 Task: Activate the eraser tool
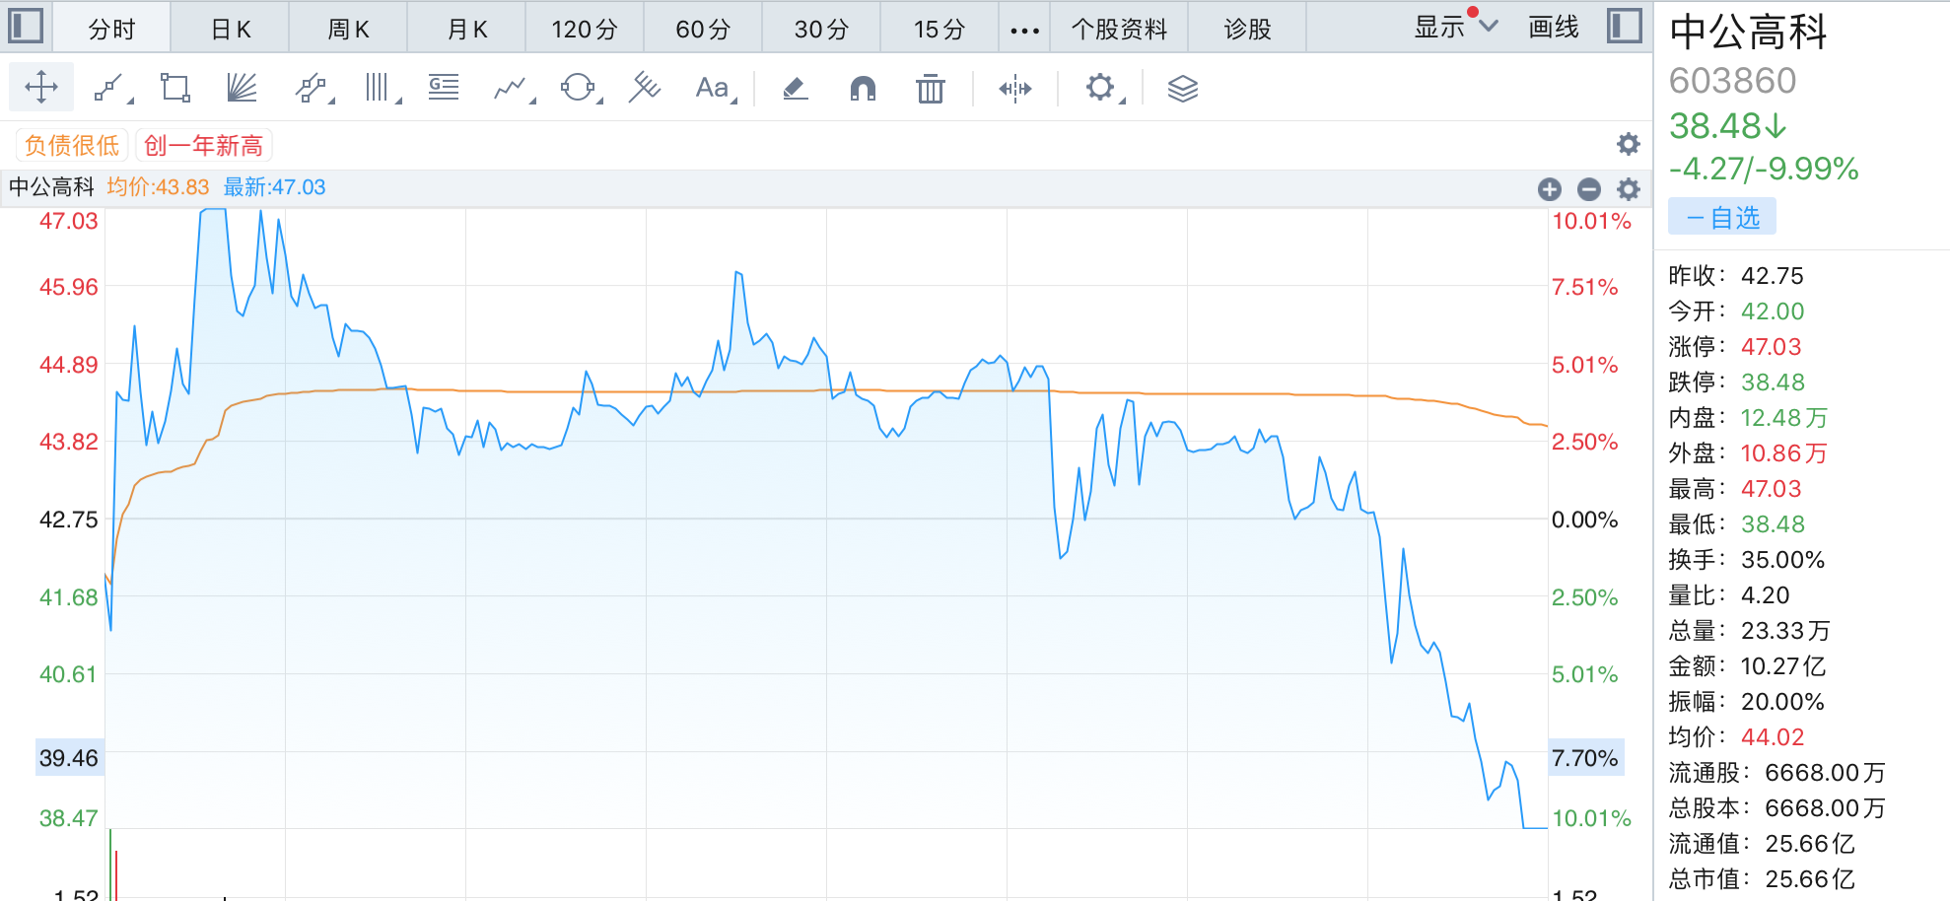coord(796,89)
